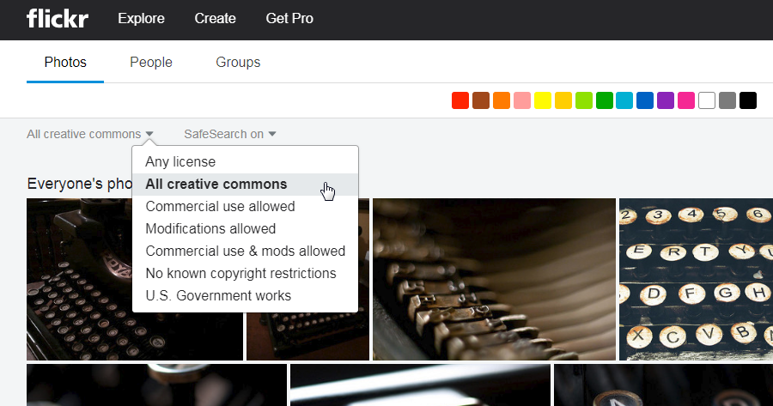Switch to the People tab
This screenshot has height=406, width=773.
pos(151,63)
